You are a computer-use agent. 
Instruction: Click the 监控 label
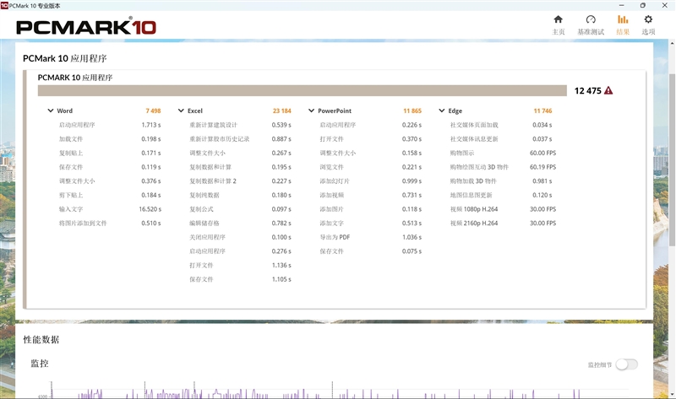coord(39,364)
